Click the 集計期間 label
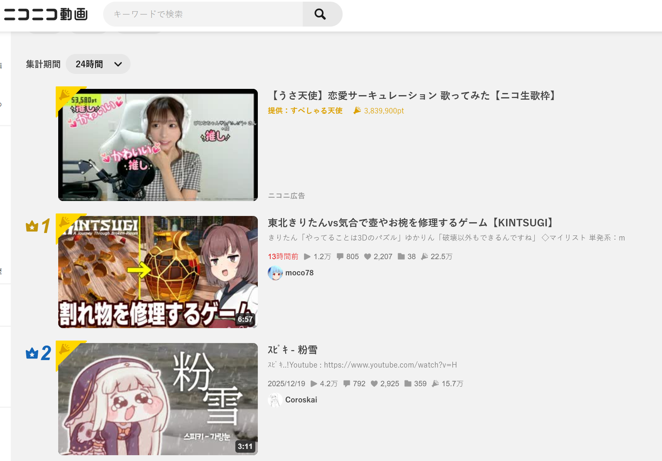Viewport: 662px width, 461px height. pos(43,64)
